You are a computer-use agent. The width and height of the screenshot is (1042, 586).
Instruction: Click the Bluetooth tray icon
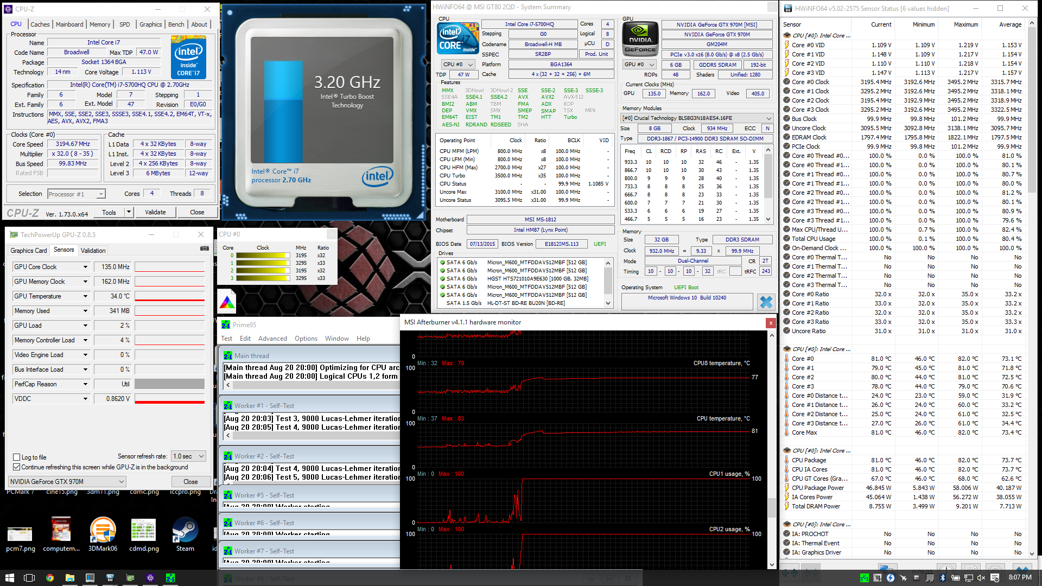pos(943,578)
